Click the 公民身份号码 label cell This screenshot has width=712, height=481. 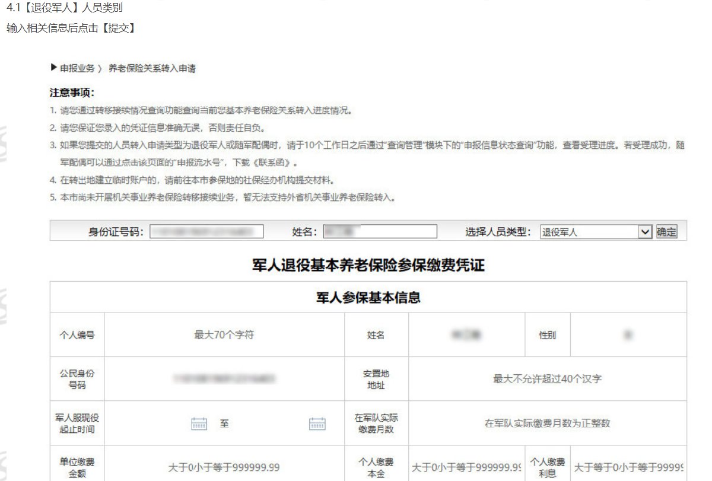point(77,379)
